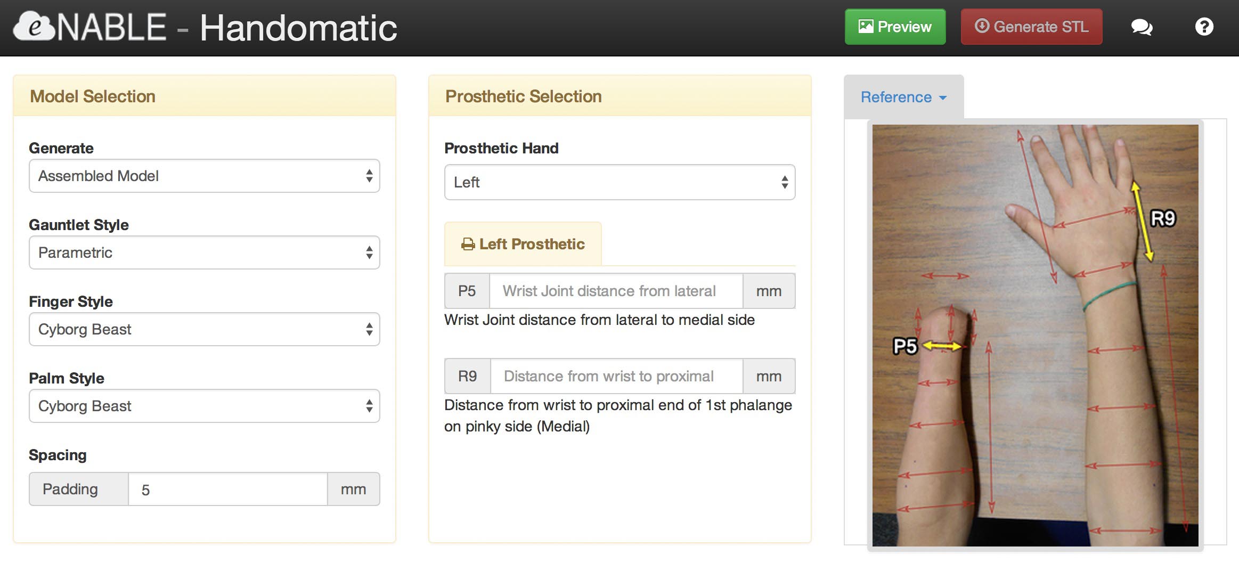Screen dimensions: 1239x571
Task: Focus the R9 wrist to proximal distance field
Action: click(x=616, y=376)
